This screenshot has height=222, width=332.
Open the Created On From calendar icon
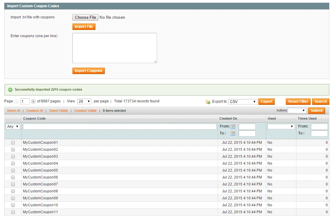(233, 127)
